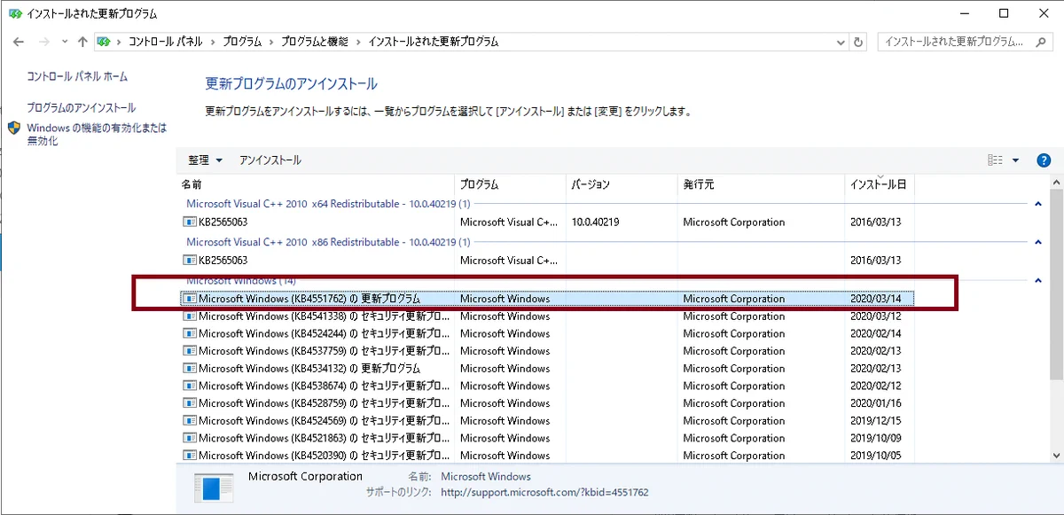Change view with the view options icon
This screenshot has height=515, width=1064.
995,160
